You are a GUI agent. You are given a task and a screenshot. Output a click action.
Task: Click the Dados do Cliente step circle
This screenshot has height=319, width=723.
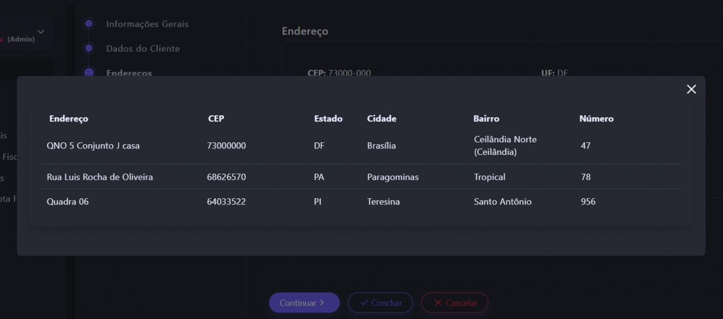pos(89,48)
